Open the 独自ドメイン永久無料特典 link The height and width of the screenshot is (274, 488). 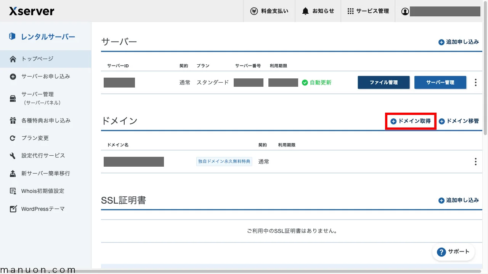tap(224, 161)
